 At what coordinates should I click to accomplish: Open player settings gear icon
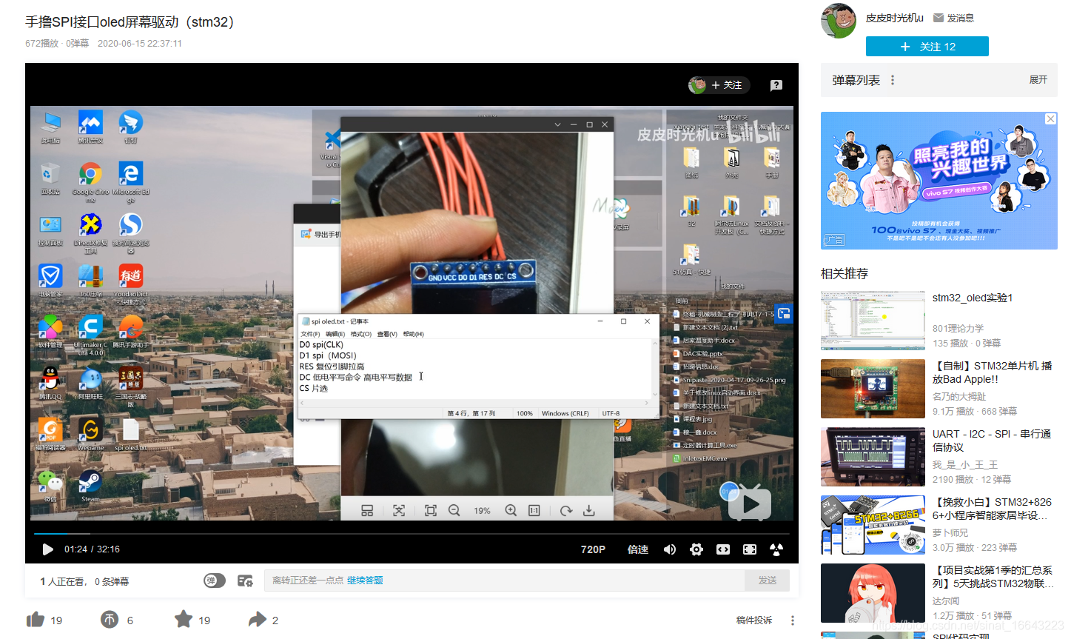tap(696, 549)
